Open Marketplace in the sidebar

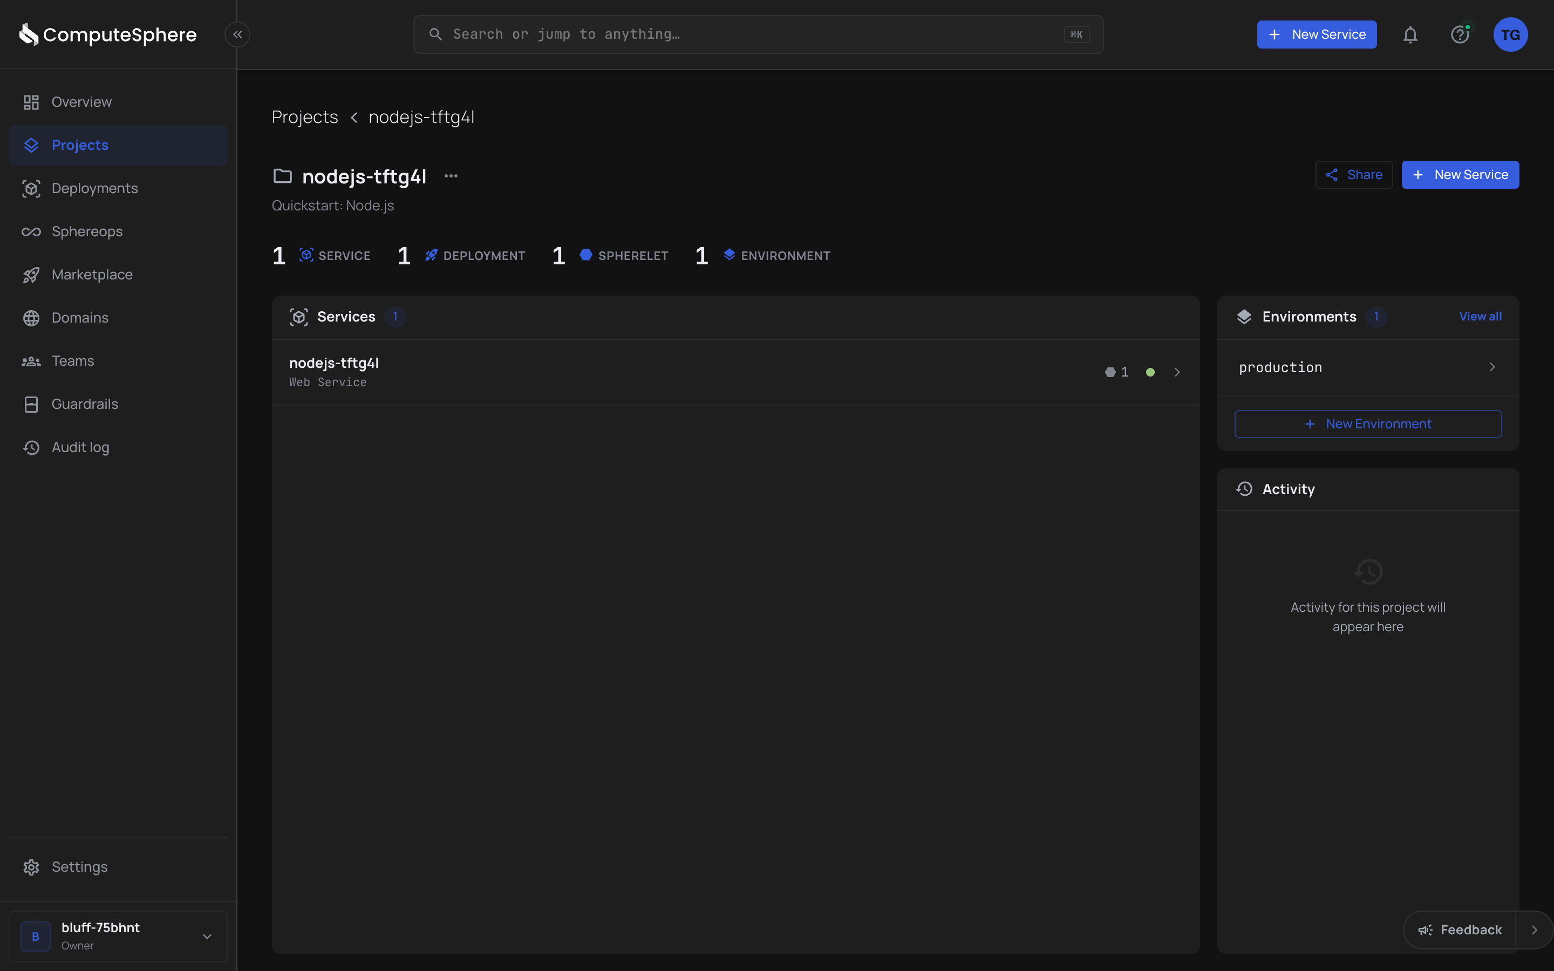click(118, 275)
